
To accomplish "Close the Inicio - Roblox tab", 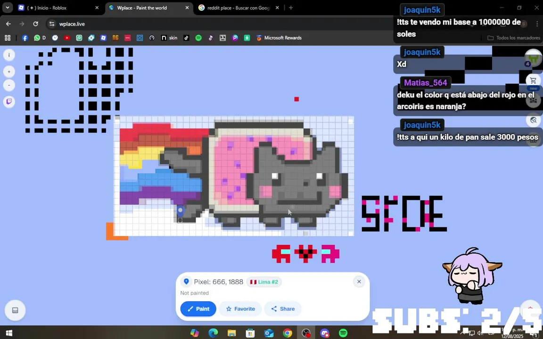I will pyautogui.click(x=97, y=8).
